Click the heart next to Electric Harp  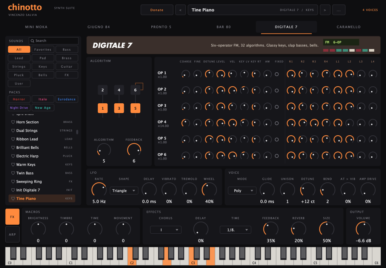(13, 156)
